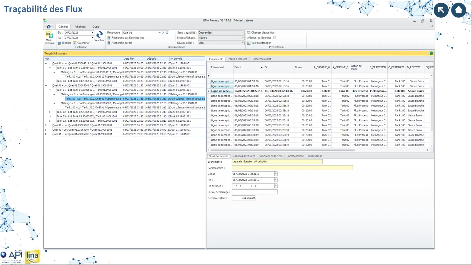Toggle the Afficher les légendes checkbox

pyautogui.click(x=274, y=38)
